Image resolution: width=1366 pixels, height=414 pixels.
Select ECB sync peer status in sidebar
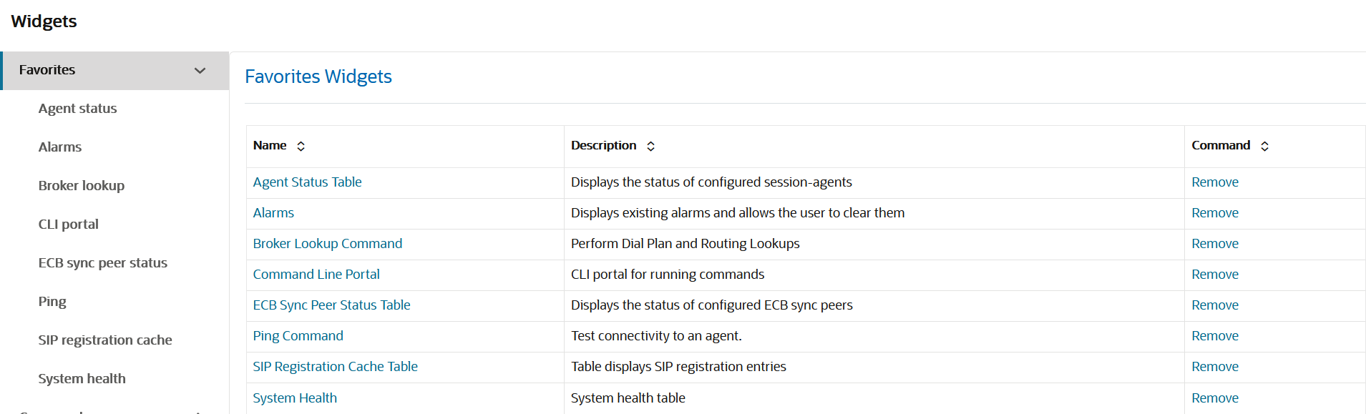point(102,262)
